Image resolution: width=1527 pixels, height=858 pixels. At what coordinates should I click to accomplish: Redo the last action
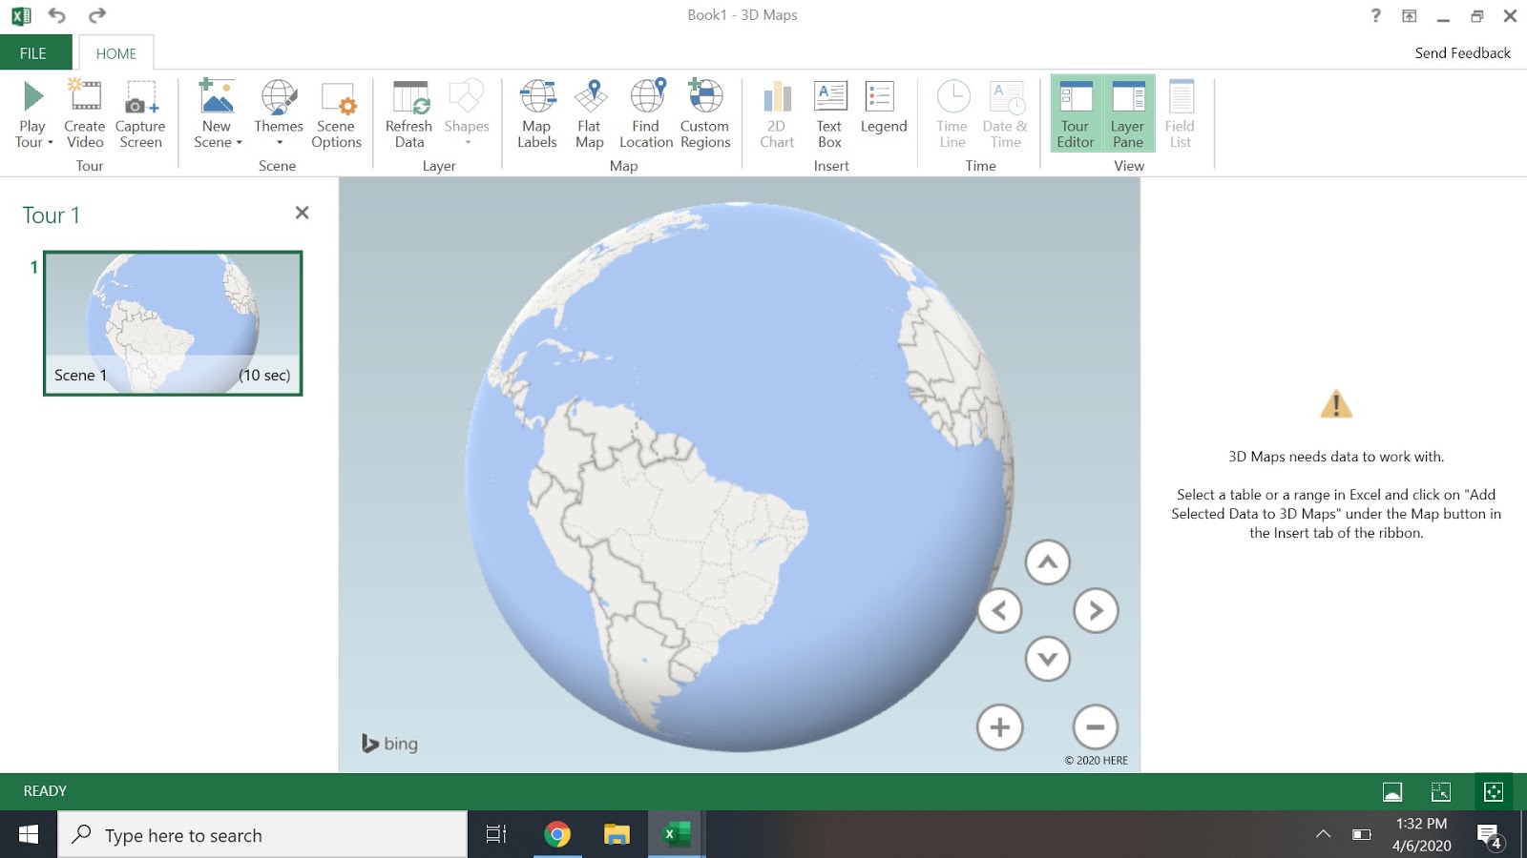coord(97,15)
